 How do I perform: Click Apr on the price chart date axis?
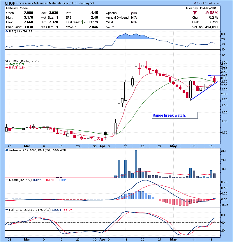click(x=102, y=146)
